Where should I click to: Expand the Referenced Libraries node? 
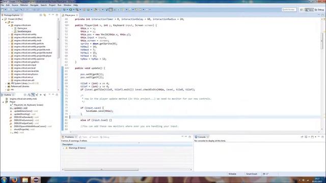pyautogui.click(x=6, y=86)
